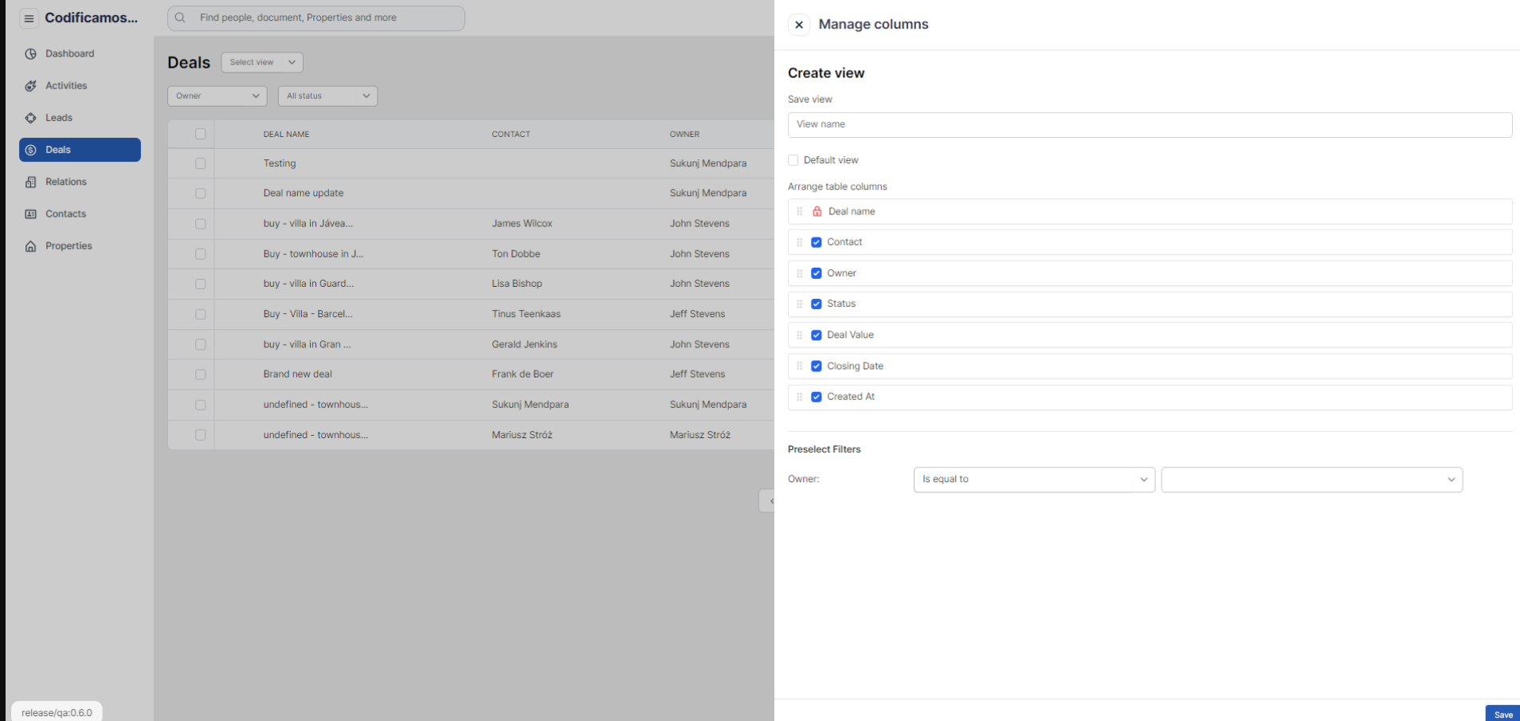Uncheck the Deal Value column checkbox
This screenshot has width=1520, height=721.
click(x=816, y=335)
